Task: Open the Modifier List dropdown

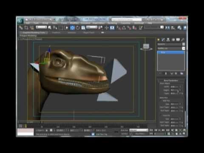Action: click(x=171, y=48)
